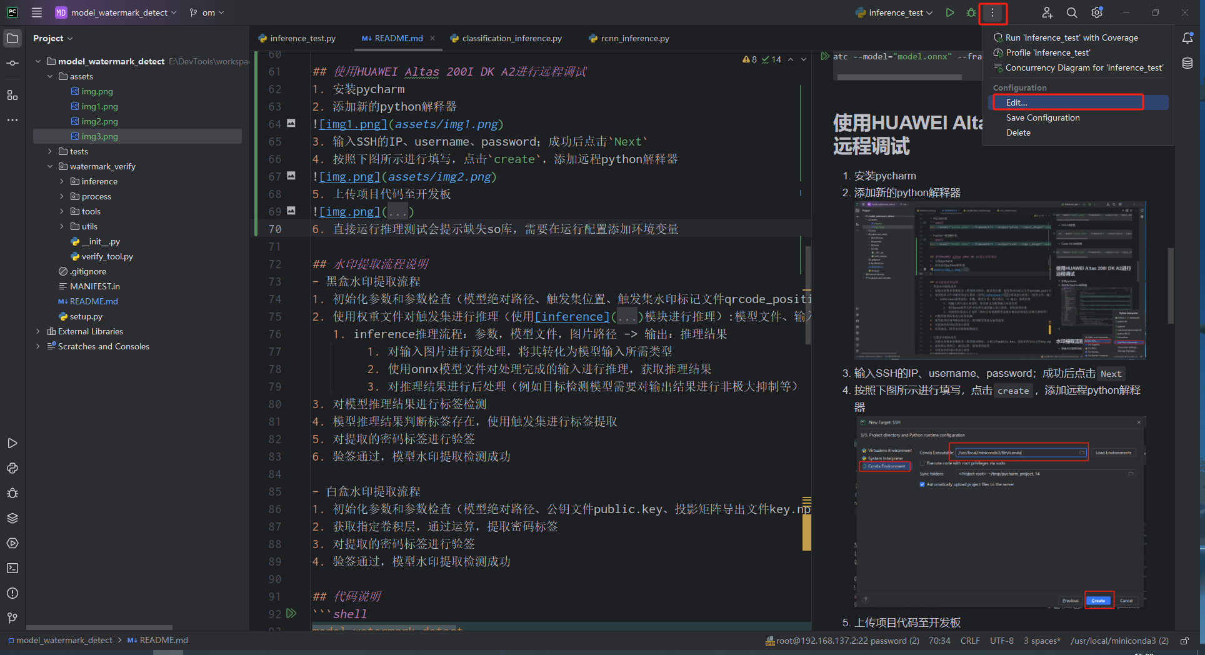Open the om branch dropdown
The width and height of the screenshot is (1205, 655).
207,12
